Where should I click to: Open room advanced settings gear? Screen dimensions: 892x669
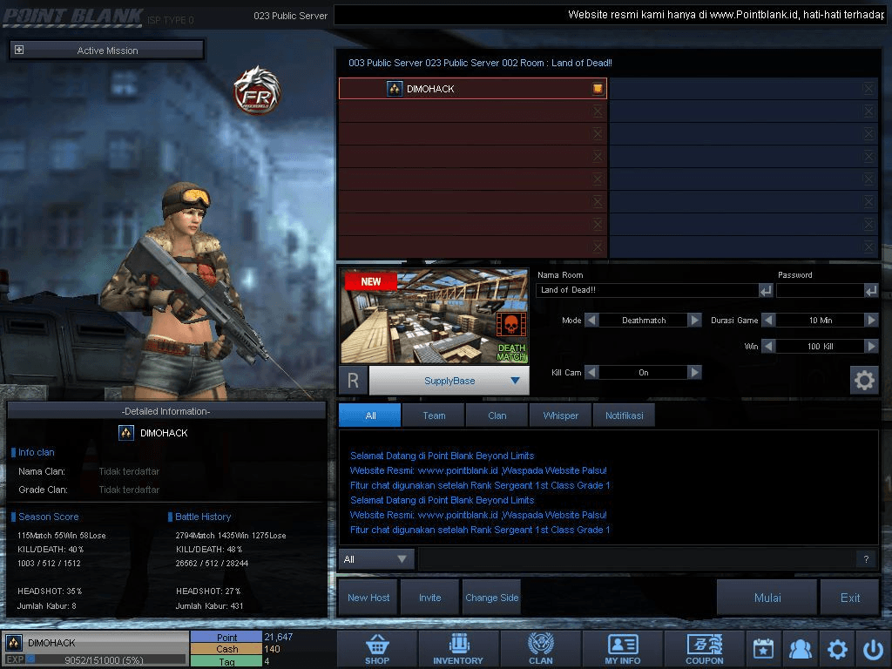coord(863,380)
